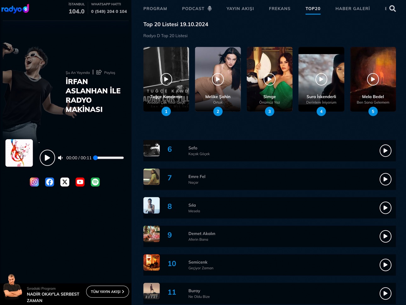Click the Radyo D logo
The width and height of the screenshot is (406, 305).
pyautogui.click(x=15, y=9)
